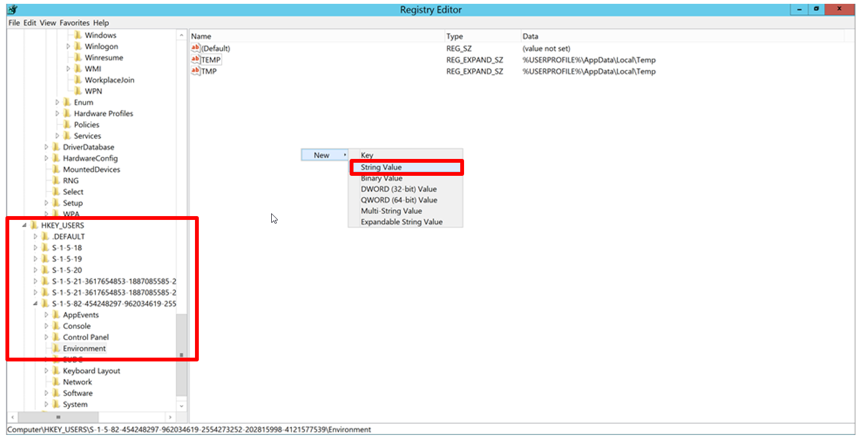Screen dimensions: 866x442
Task: Click the .DEFAULT folder icon
Action: [x=45, y=236]
